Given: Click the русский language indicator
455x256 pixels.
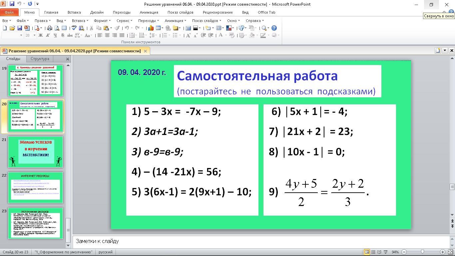Looking at the screenshot, I should [x=106, y=252].
